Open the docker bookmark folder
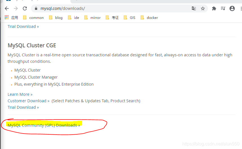The image size is (242, 149). [x=149, y=17]
